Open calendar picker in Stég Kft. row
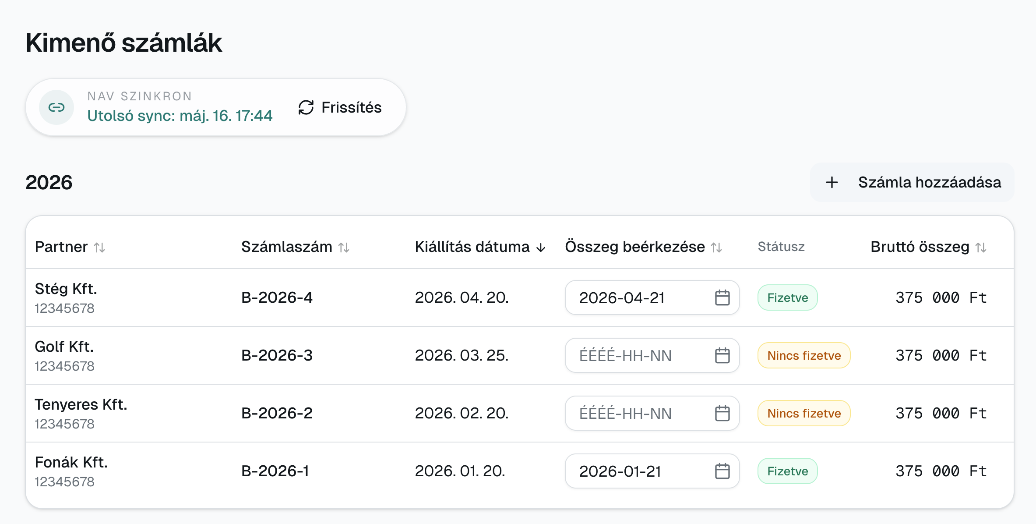The width and height of the screenshot is (1036, 524). point(722,297)
